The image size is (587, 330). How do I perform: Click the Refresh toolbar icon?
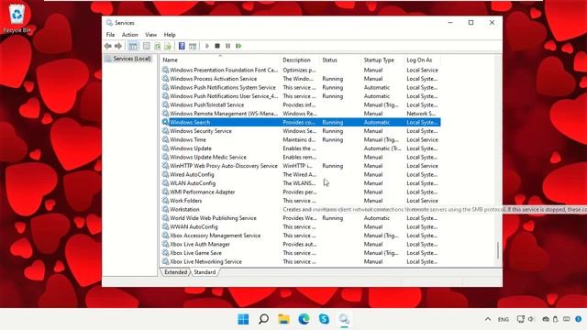tap(157, 46)
